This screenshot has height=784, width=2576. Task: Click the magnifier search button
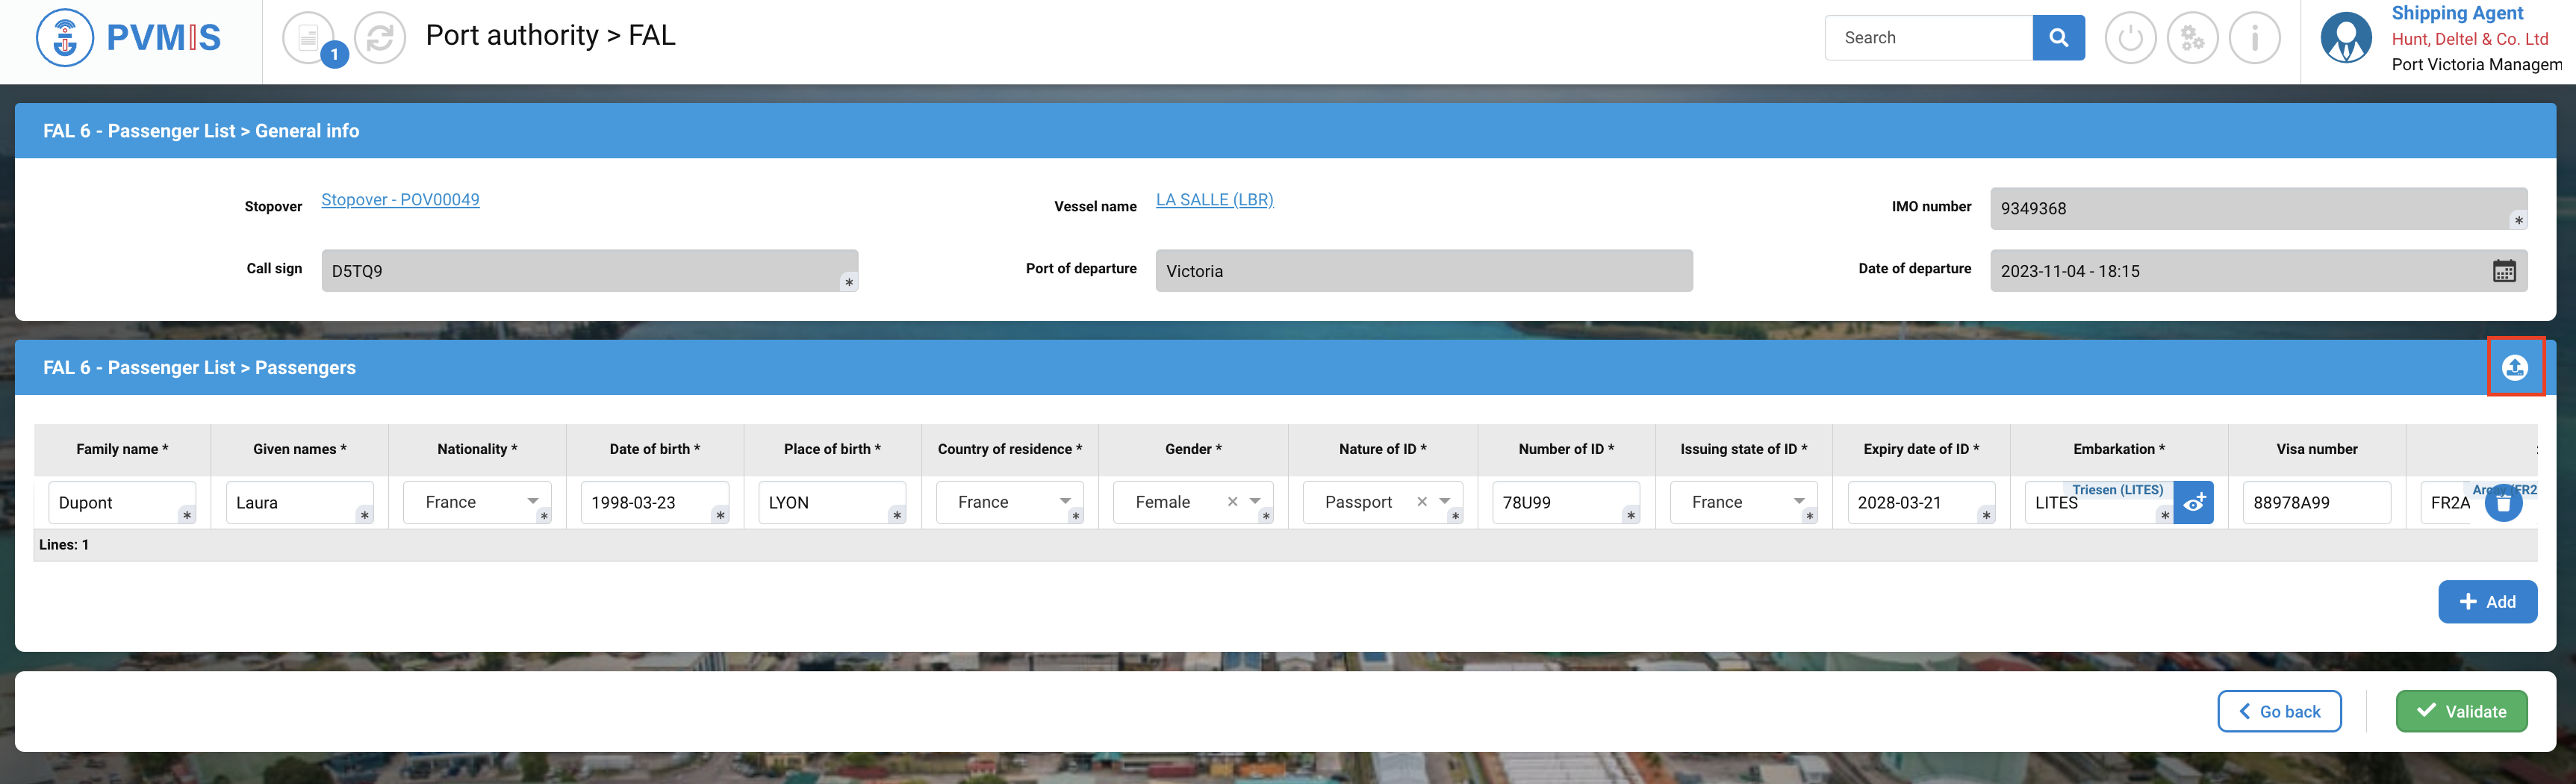tap(2058, 38)
